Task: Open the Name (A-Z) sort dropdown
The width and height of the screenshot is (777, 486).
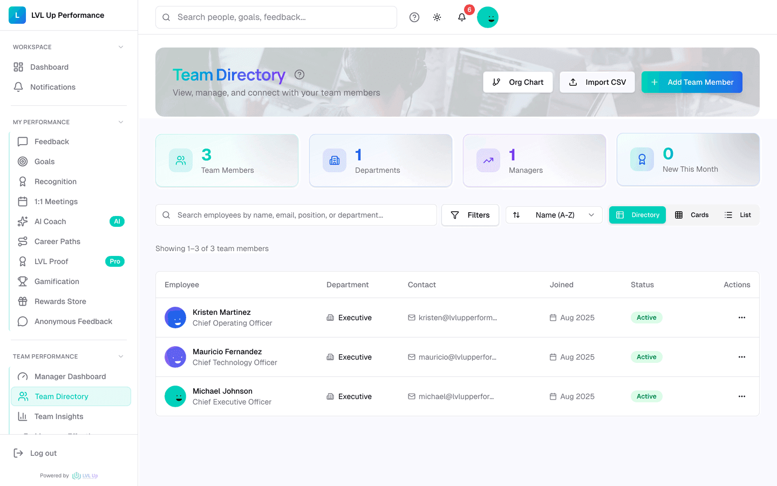Action: (x=554, y=215)
